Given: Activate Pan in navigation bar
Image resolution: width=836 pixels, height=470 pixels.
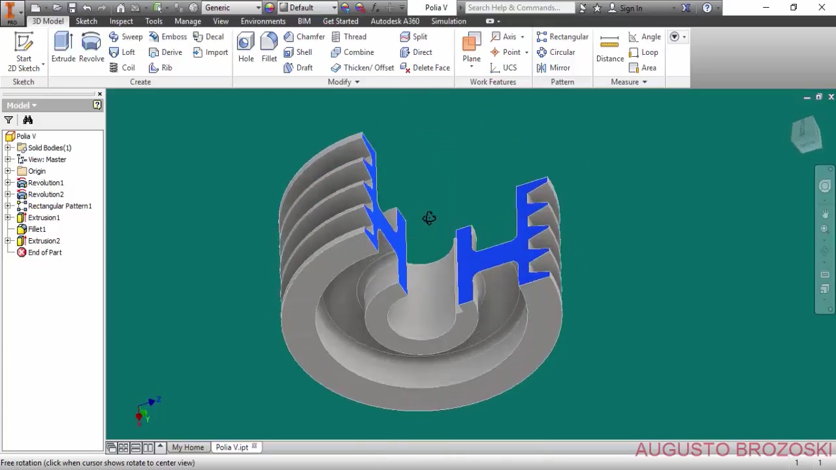Looking at the screenshot, I should coord(825,214).
